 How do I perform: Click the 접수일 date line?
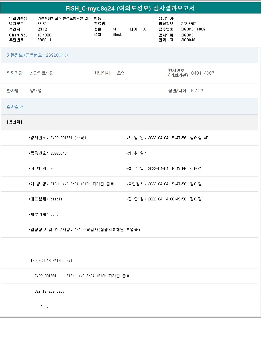click(164, 169)
